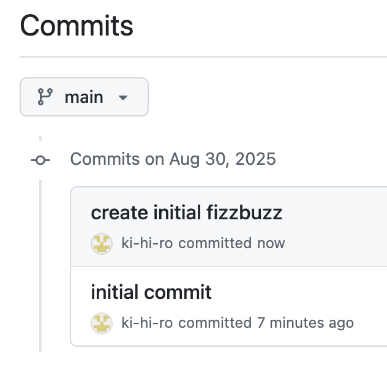Visit ki-hi-ro profile from the fizzbuzz commit
The image size is (387, 370).
tap(147, 243)
